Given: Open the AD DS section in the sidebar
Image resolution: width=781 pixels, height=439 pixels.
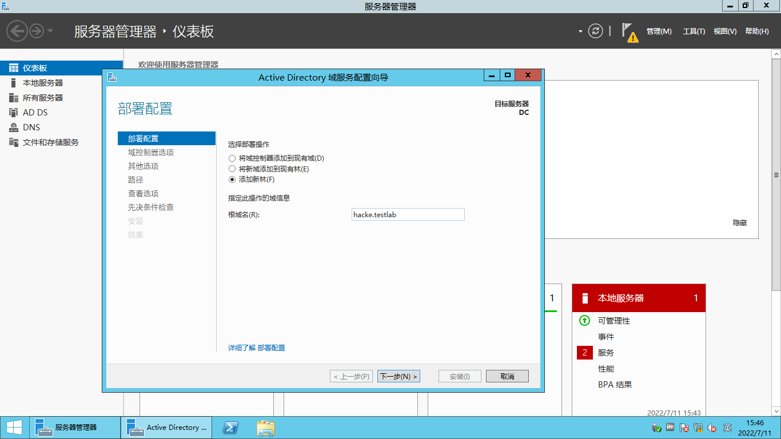Looking at the screenshot, I should coord(34,112).
